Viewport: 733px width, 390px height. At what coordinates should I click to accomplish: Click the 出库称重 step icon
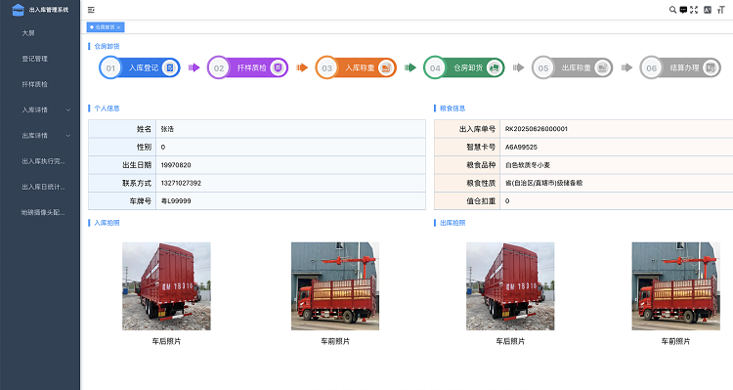(603, 67)
